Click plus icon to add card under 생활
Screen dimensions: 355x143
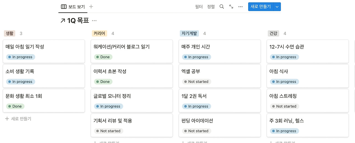pos(7,119)
